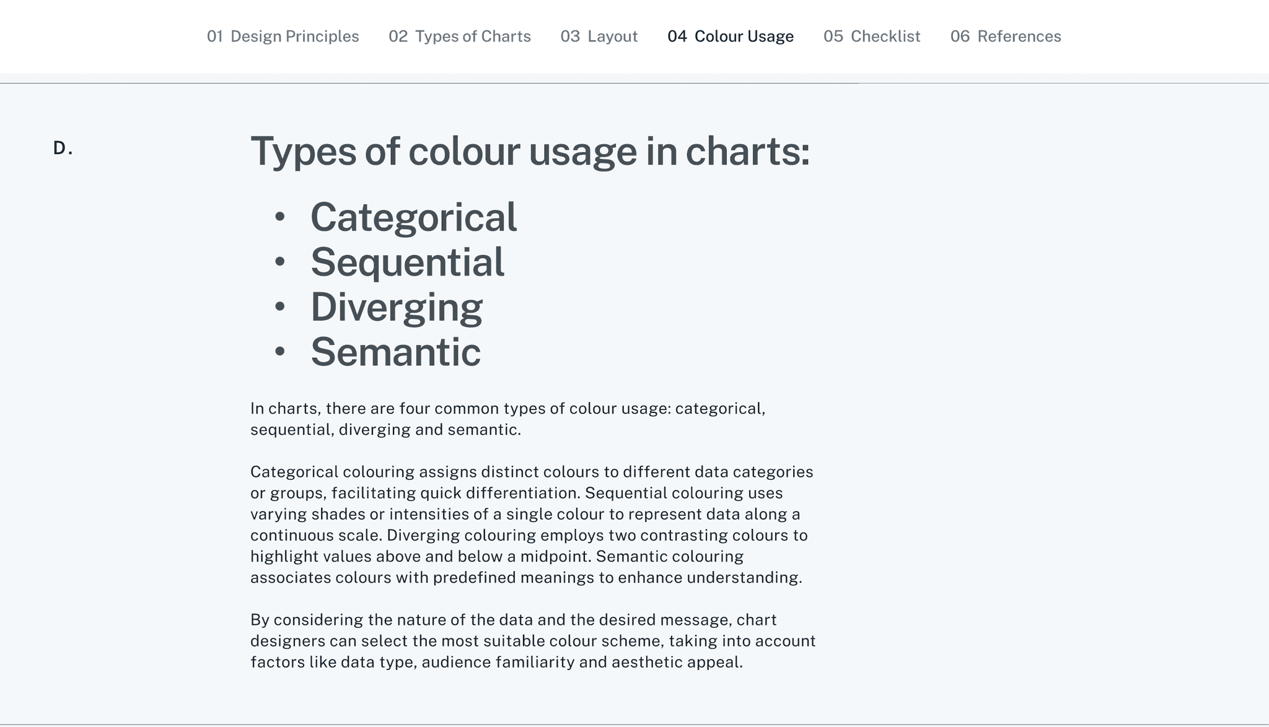Viewport: 1269px width, 727px height.
Task: Click the Categorical list item text
Action: click(x=413, y=217)
